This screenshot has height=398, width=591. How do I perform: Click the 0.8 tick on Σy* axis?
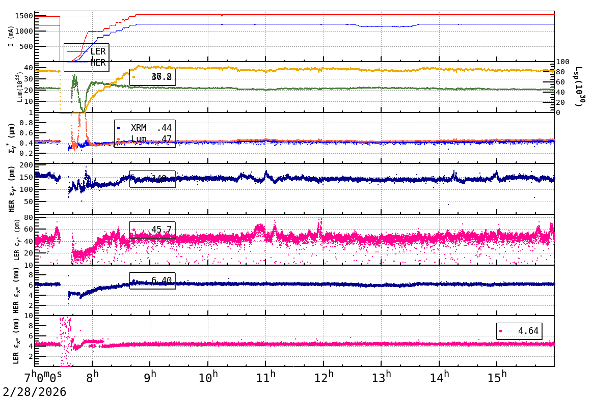pos(26,123)
